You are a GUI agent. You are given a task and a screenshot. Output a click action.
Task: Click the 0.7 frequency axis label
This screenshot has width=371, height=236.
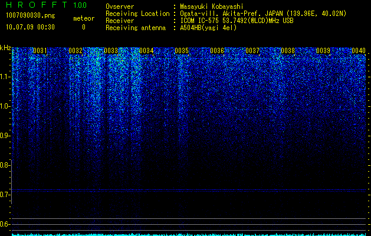coord(5,195)
